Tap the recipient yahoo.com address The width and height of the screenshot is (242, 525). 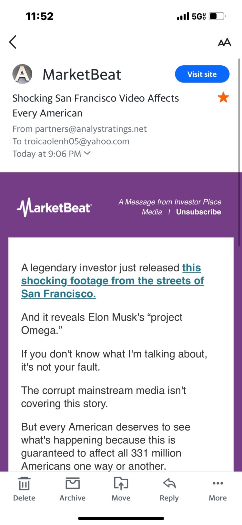pos(76,141)
